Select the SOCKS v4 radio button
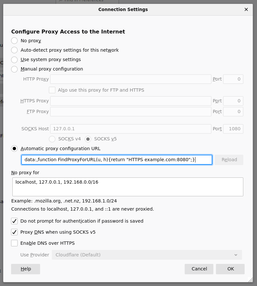The image size is (257, 286). coord(52,139)
